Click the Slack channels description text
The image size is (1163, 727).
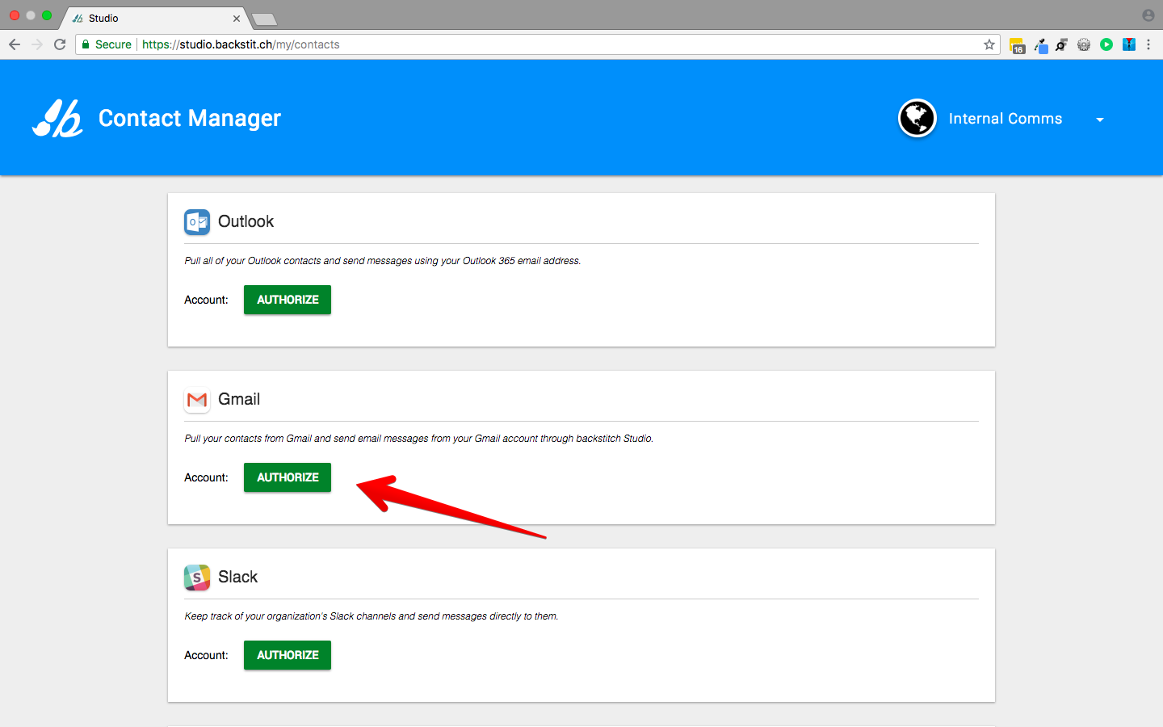point(372,616)
